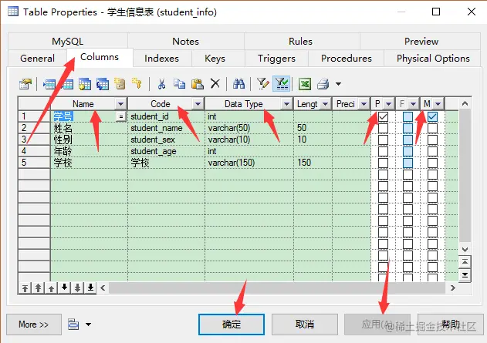Screen dimensions: 487x343
Task: Switch to the Indexes tab
Action: (161, 59)
